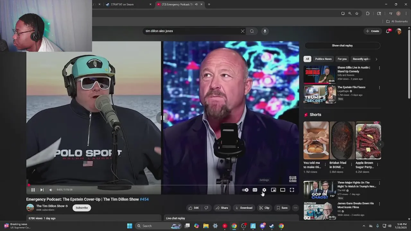411x231 pixels.
Task: Open Discord from taskbar
Action: pos(262,226)
